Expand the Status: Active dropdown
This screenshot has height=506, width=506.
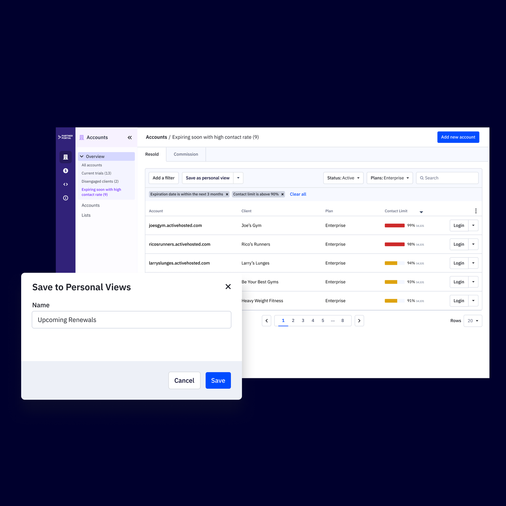343,178
